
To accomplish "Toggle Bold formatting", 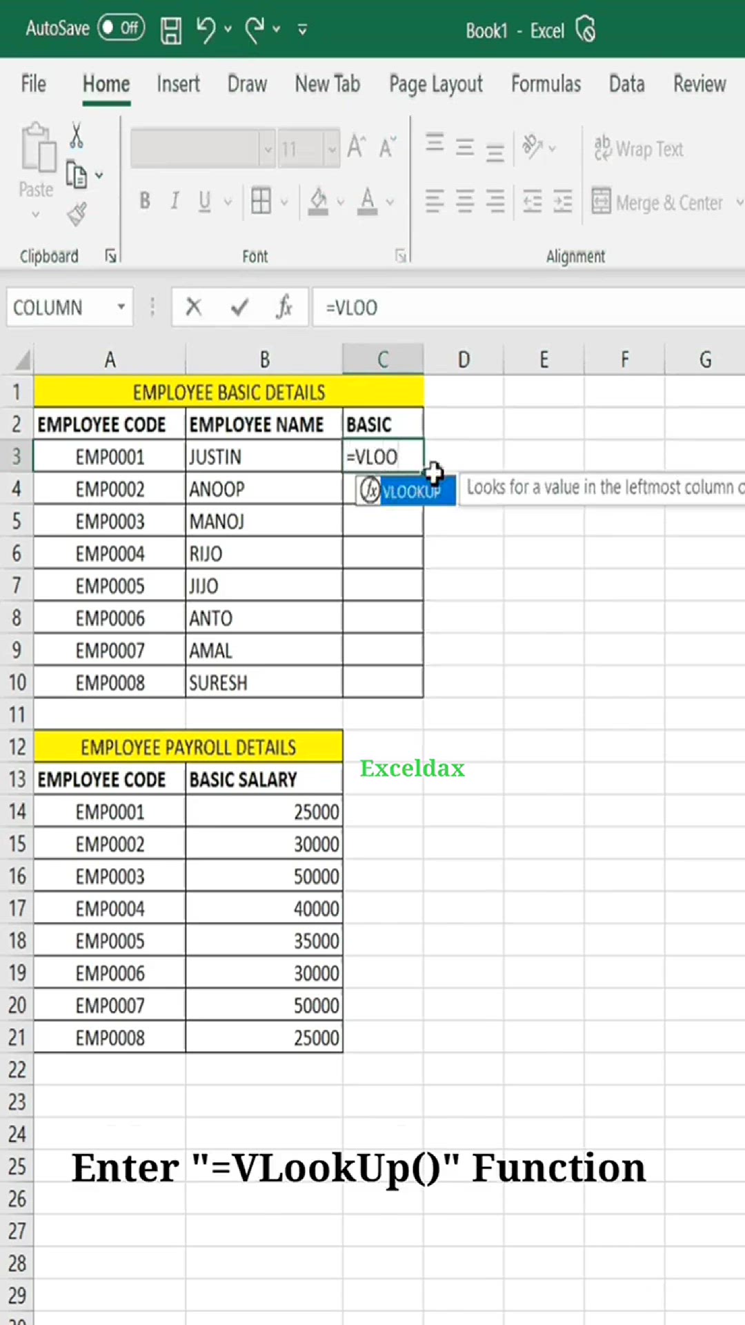I will tap(145, 201).
